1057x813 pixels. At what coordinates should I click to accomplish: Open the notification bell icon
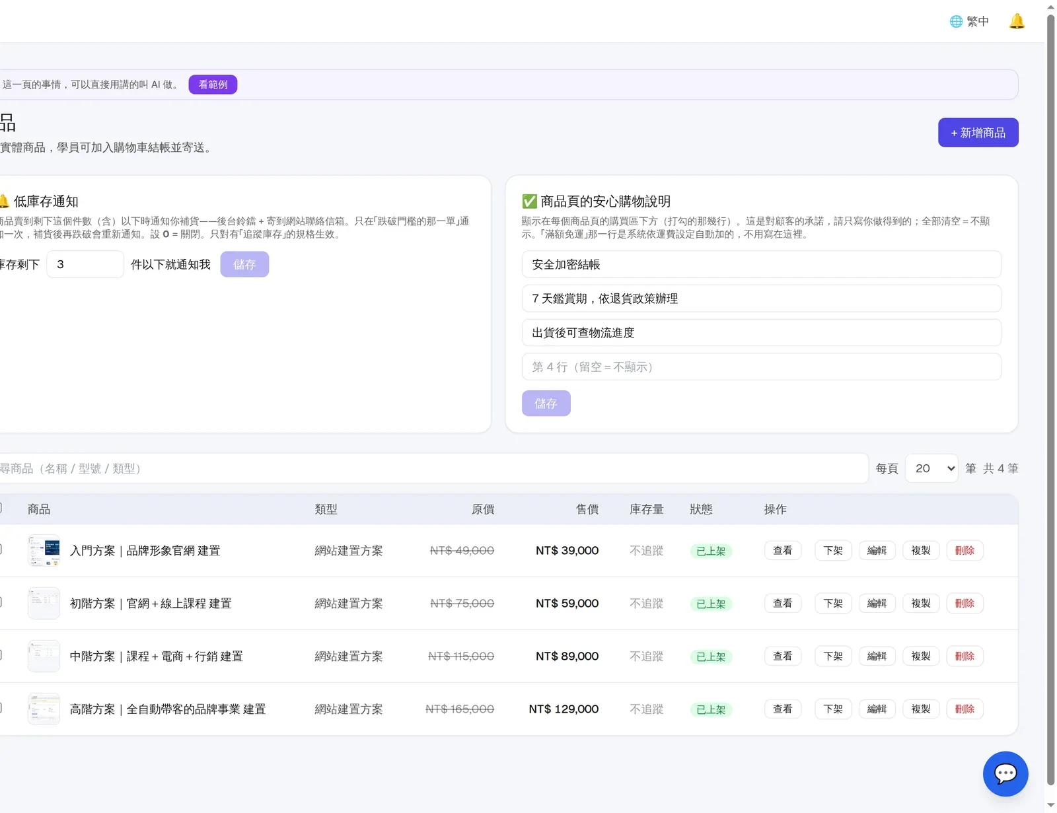[x=1017, y=21]
